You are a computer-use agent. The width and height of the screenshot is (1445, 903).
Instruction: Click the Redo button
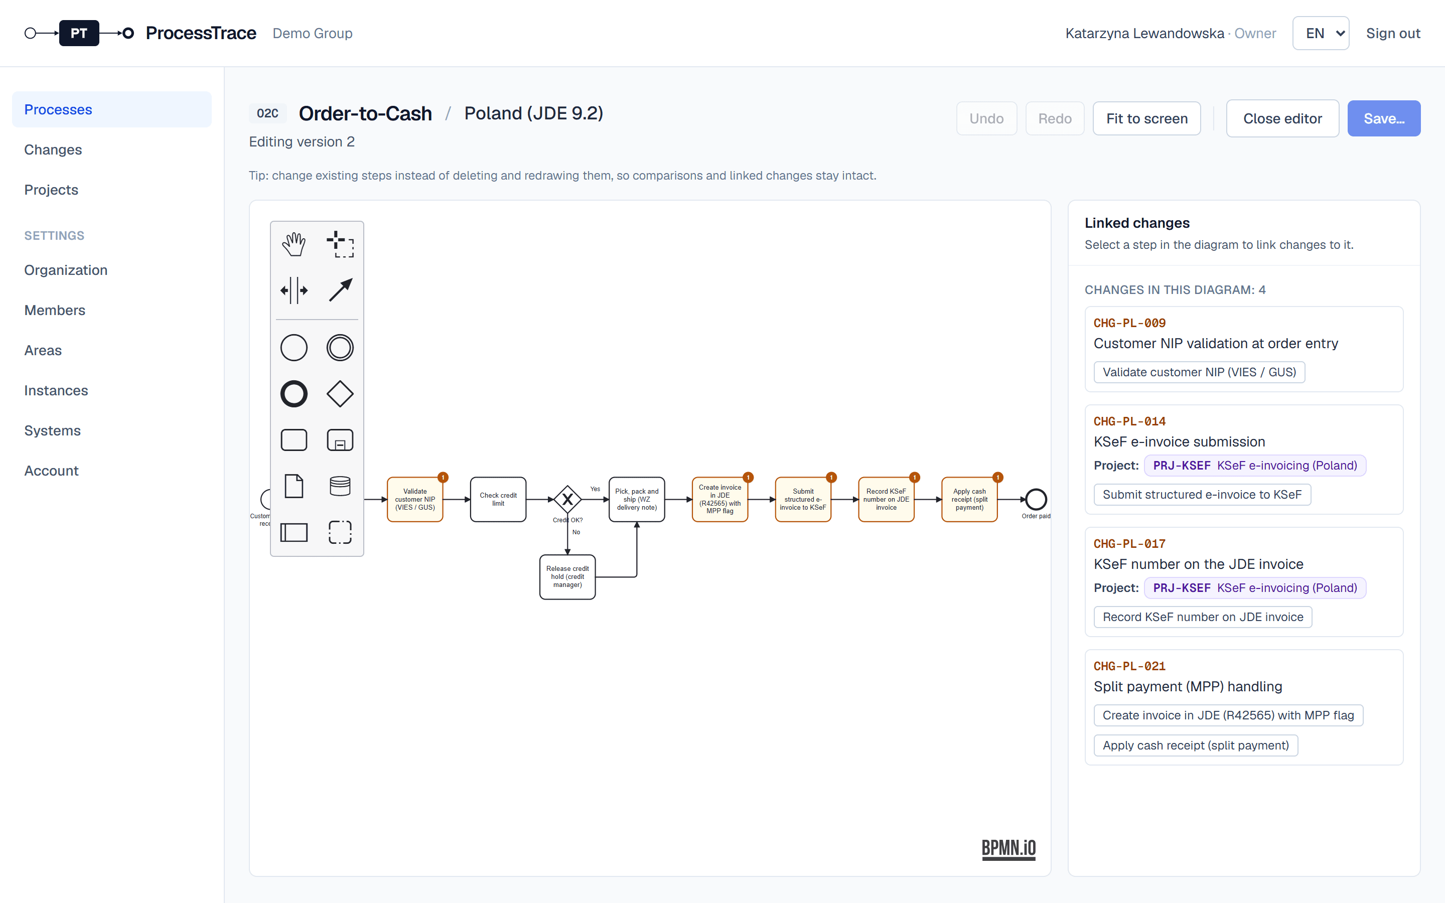tap(1055, 118)
